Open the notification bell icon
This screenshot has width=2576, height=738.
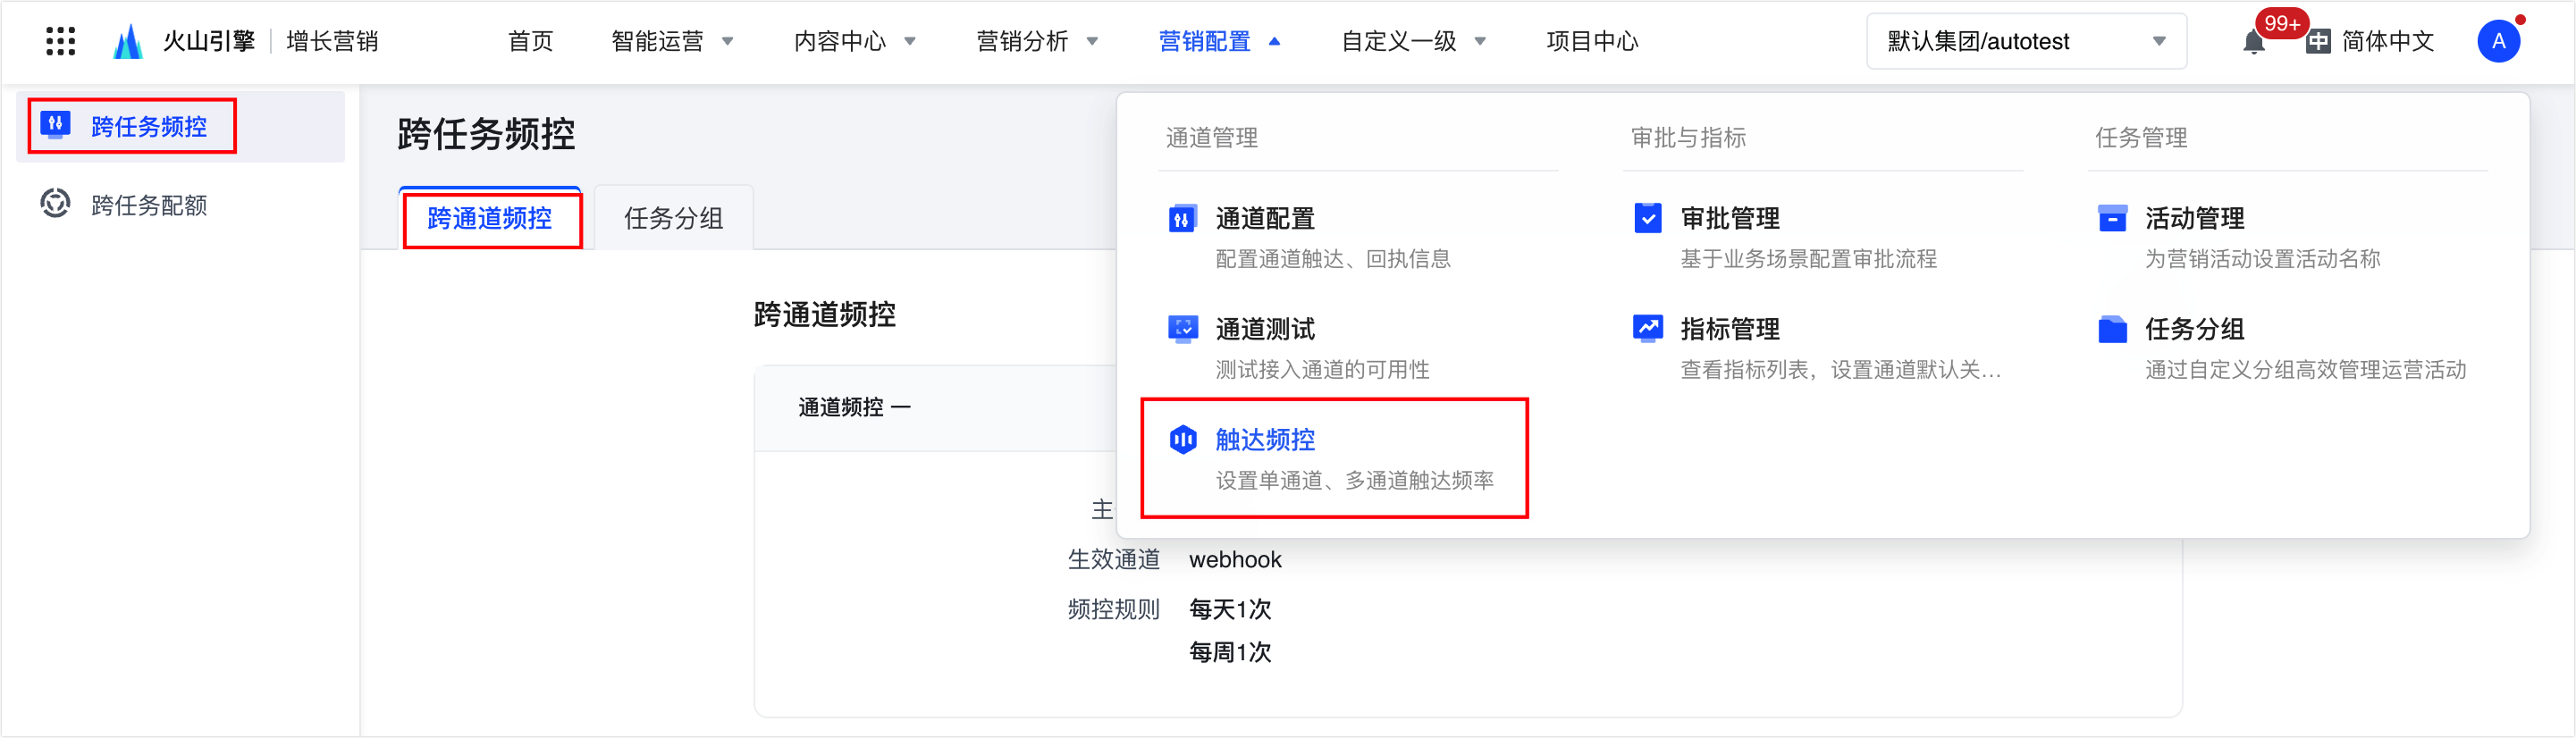coord(2253,42)
